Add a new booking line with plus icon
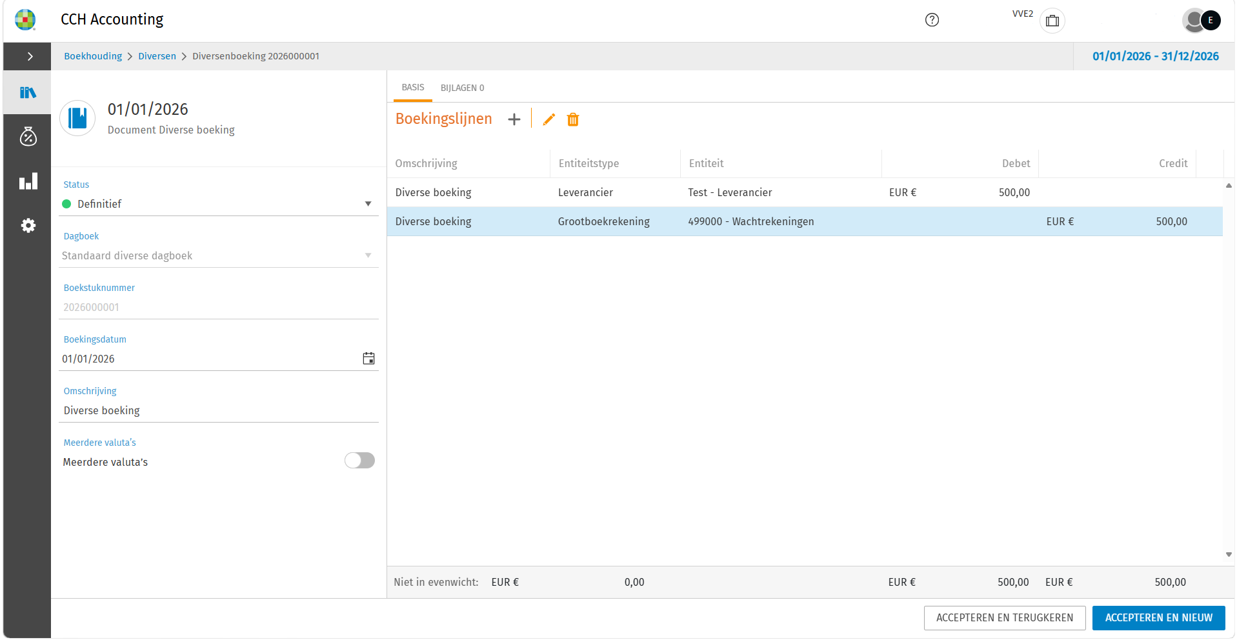Image resolution: width=1237 pixels, height=640 pixels. [514, 119]
